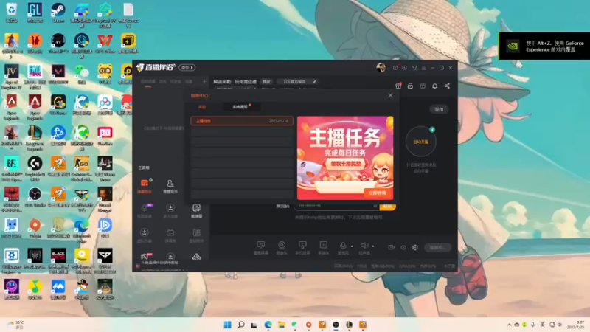Select the third scene tab

176,82
